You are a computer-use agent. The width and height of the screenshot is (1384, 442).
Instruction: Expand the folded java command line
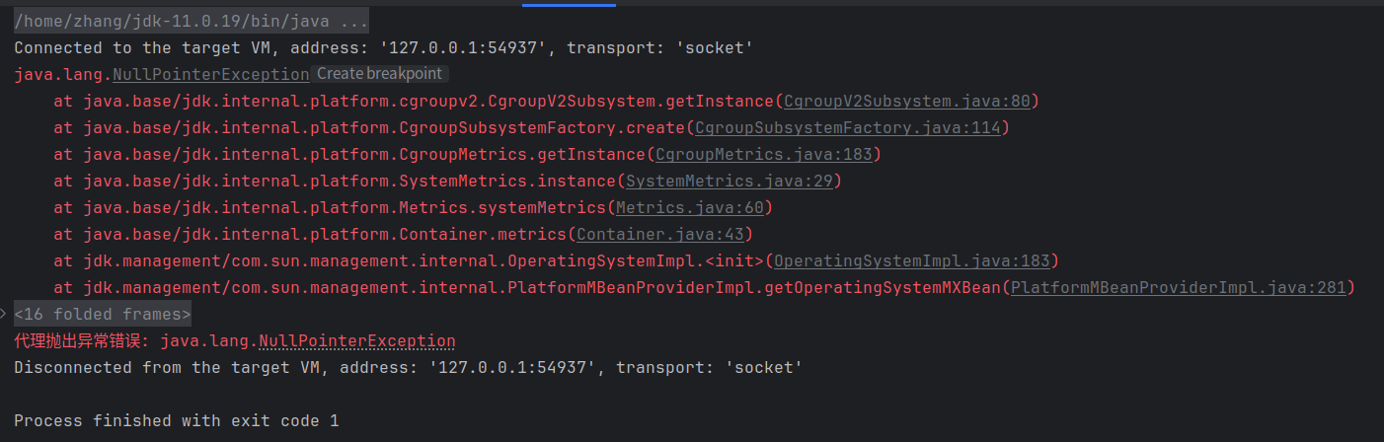point(192,20)
